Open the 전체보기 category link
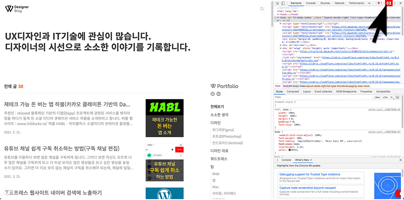The image size is (404, 200). click(x=217, y=107)
